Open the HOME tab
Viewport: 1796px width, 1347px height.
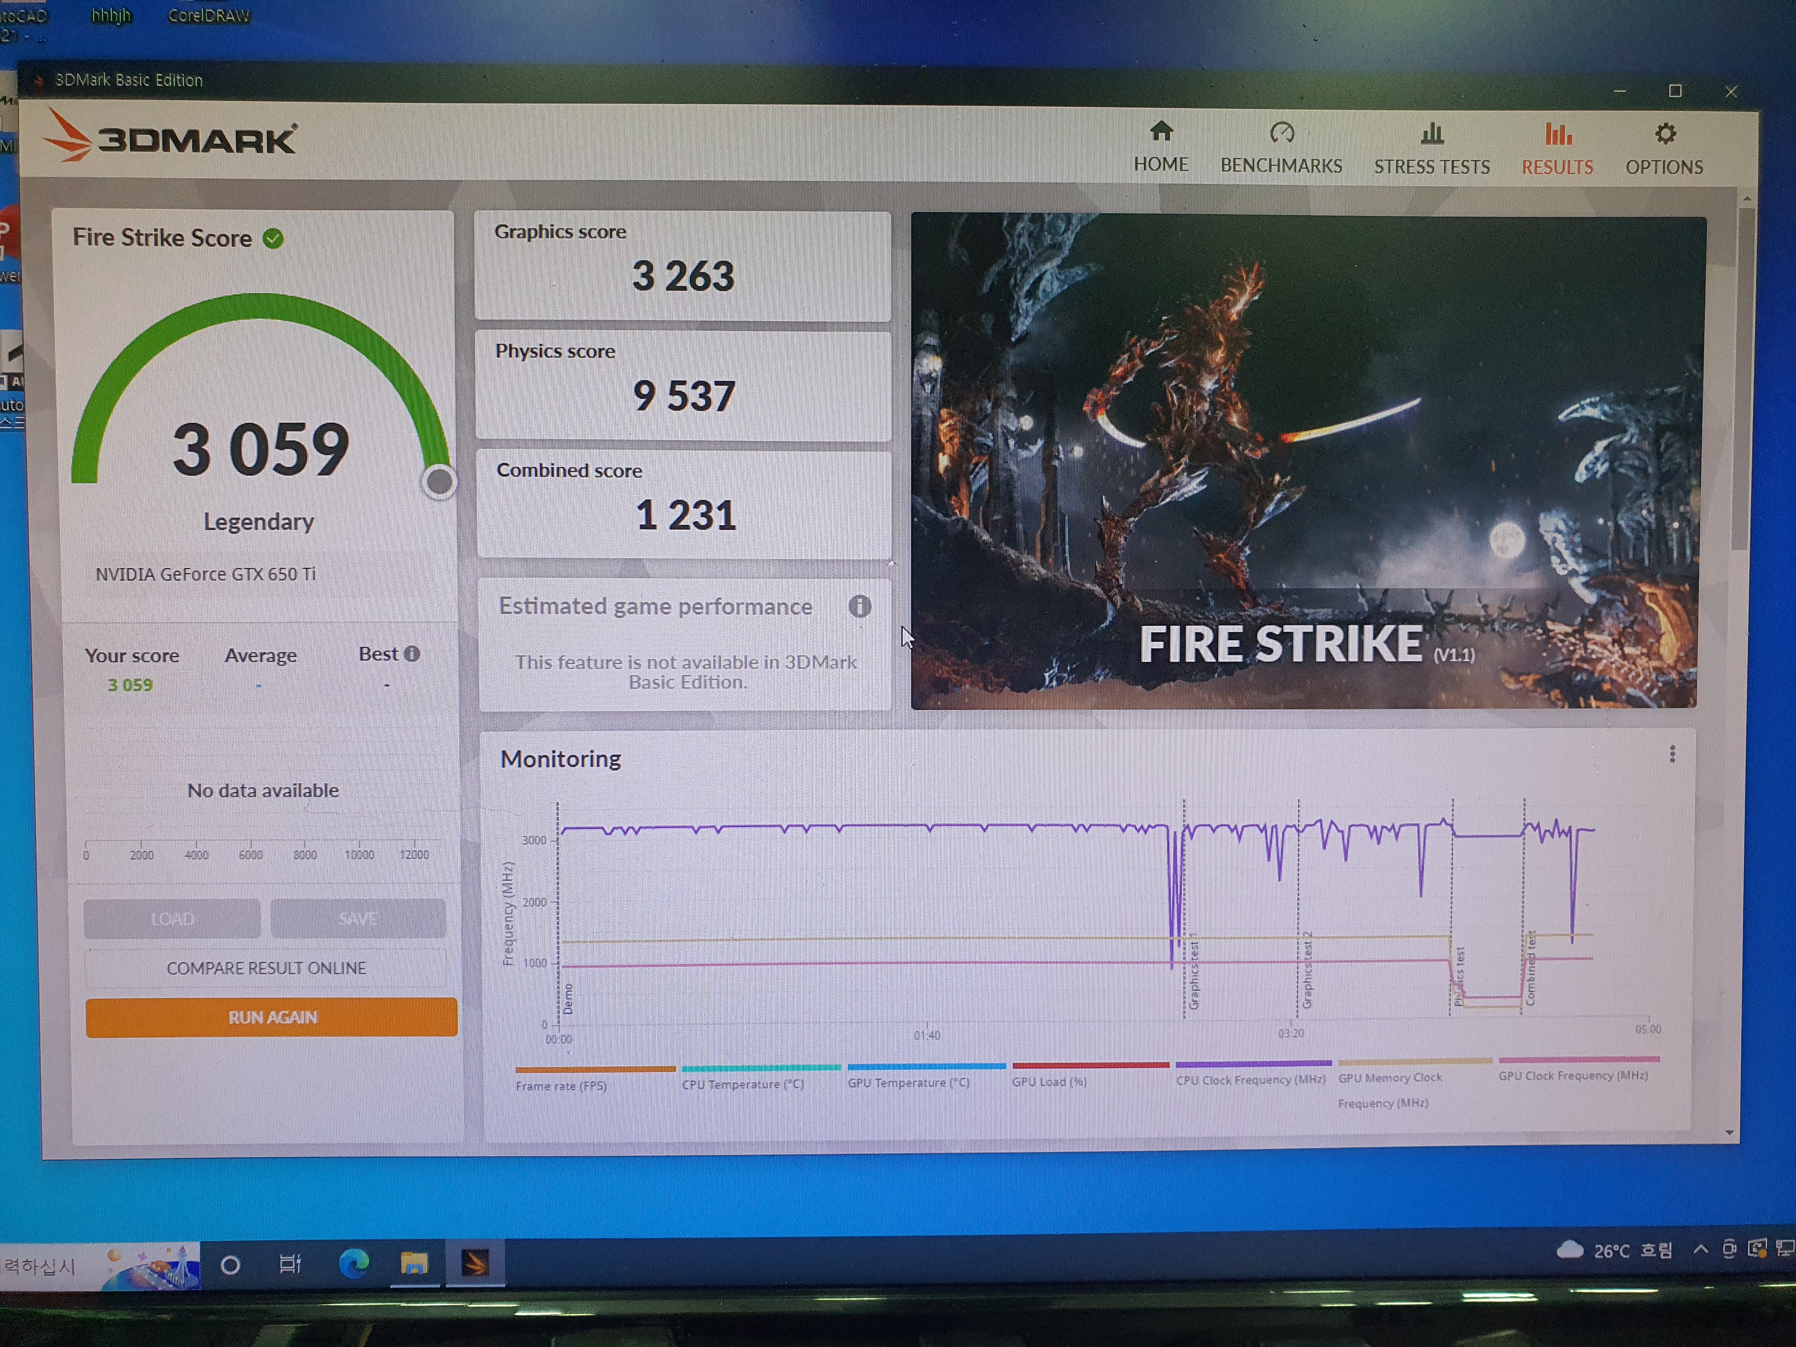(1160, 148)
